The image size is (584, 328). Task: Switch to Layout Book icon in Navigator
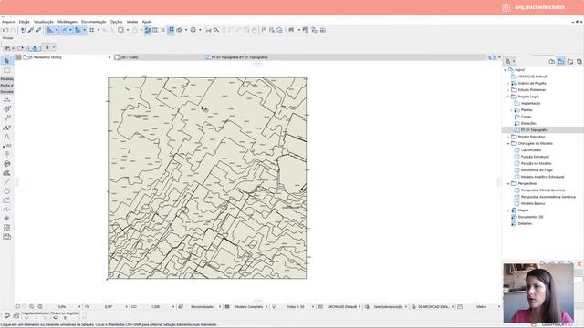point(570,61)
